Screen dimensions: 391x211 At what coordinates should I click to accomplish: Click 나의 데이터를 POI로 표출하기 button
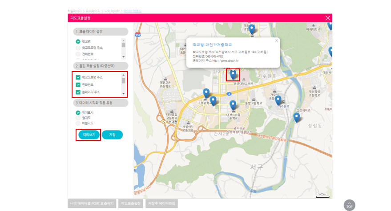(92, 203)
